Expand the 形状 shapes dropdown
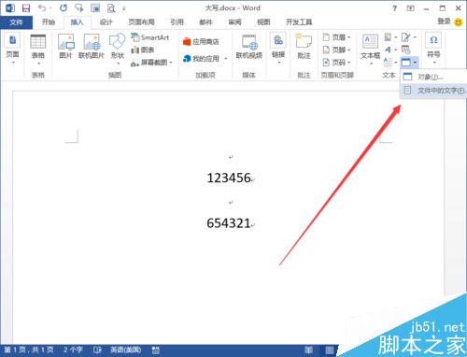The height and width of the screenshot is (357, 467). point(118,64)
